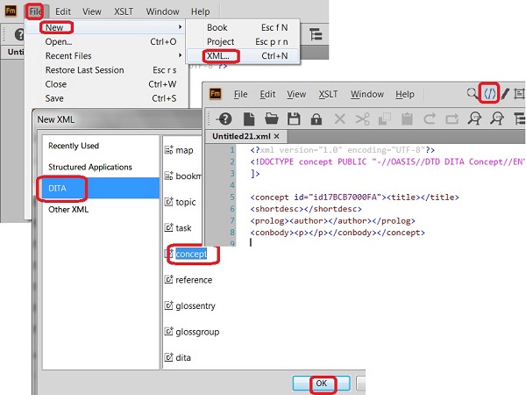Select the task template
The image size is (526, 395).
pos(178,228)
